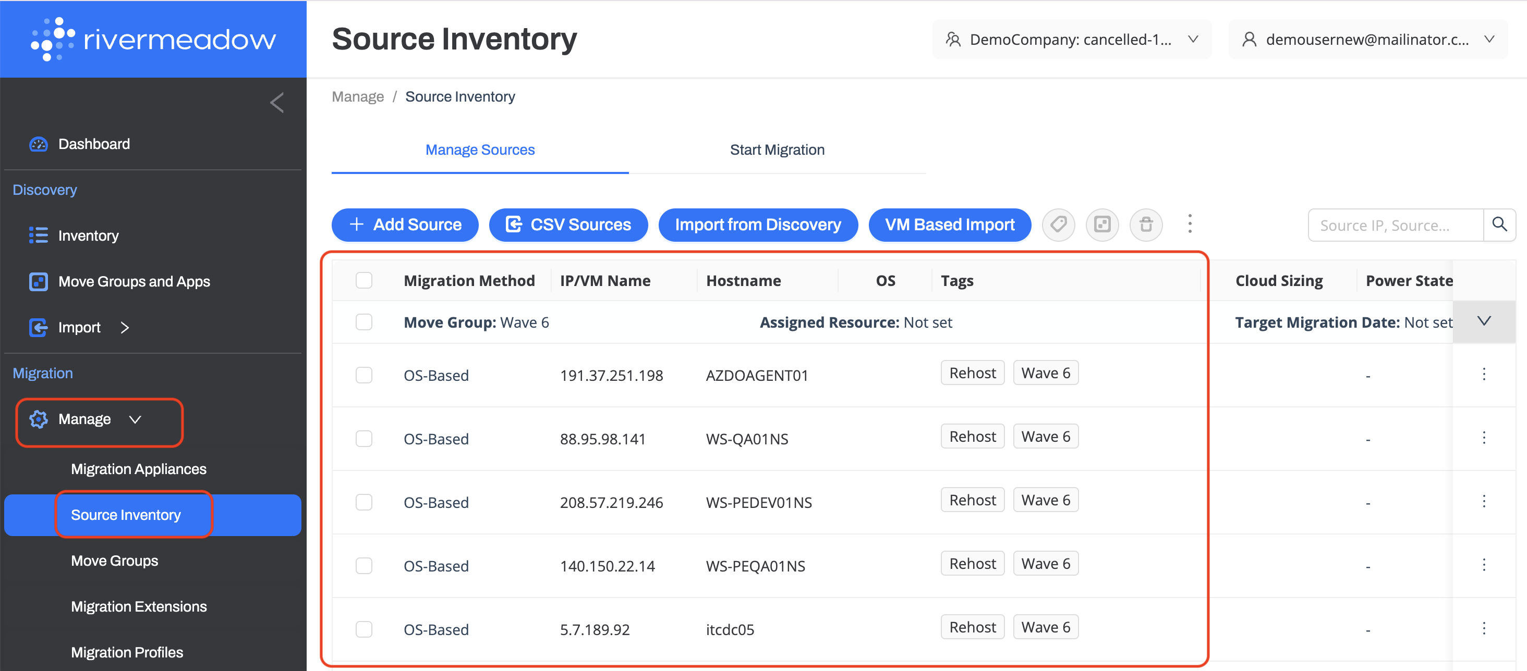The image size is (1527, 671).
Task: Open the toolbar more options menu
Action: tap(1190, 224)
